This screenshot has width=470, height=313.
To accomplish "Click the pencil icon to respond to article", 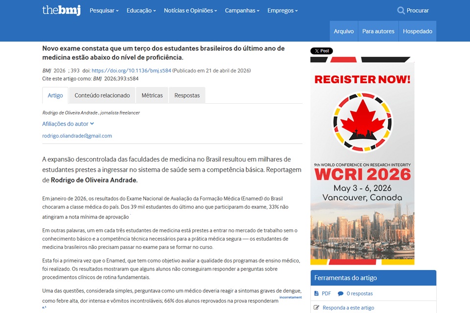I will tap(316, 308).
